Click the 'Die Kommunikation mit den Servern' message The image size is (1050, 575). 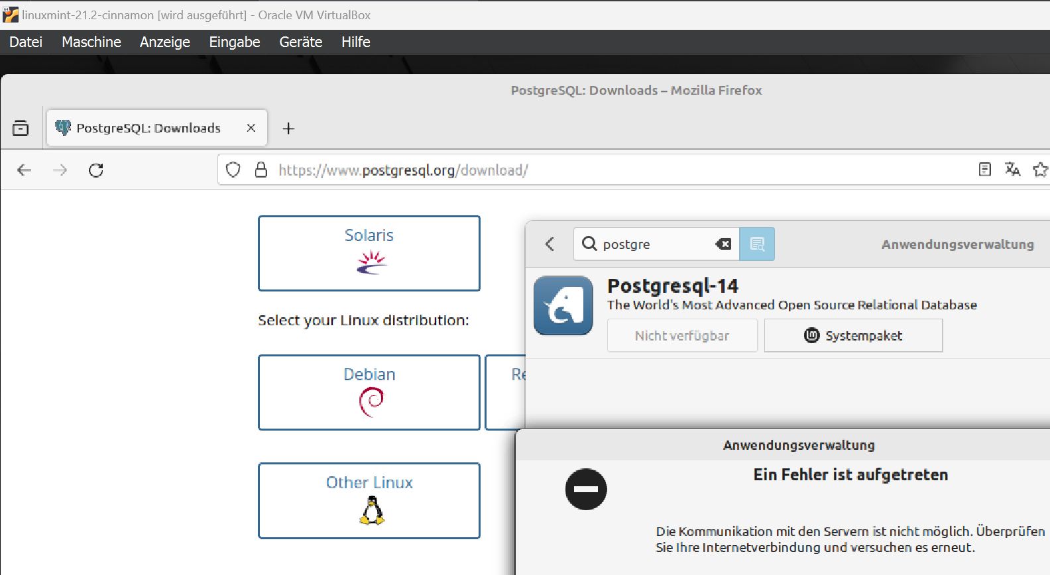click(850, 539)
